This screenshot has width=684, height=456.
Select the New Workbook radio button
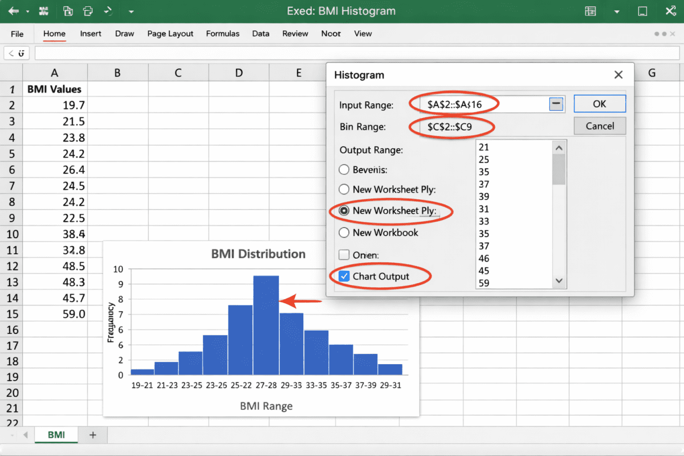pos(344,233)
